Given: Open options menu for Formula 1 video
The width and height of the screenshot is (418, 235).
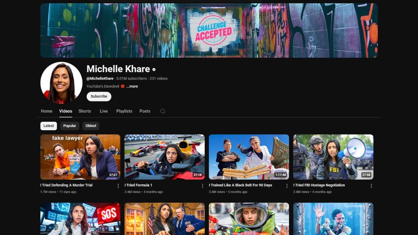Looking at the screenshot, I should pos(202,186).
